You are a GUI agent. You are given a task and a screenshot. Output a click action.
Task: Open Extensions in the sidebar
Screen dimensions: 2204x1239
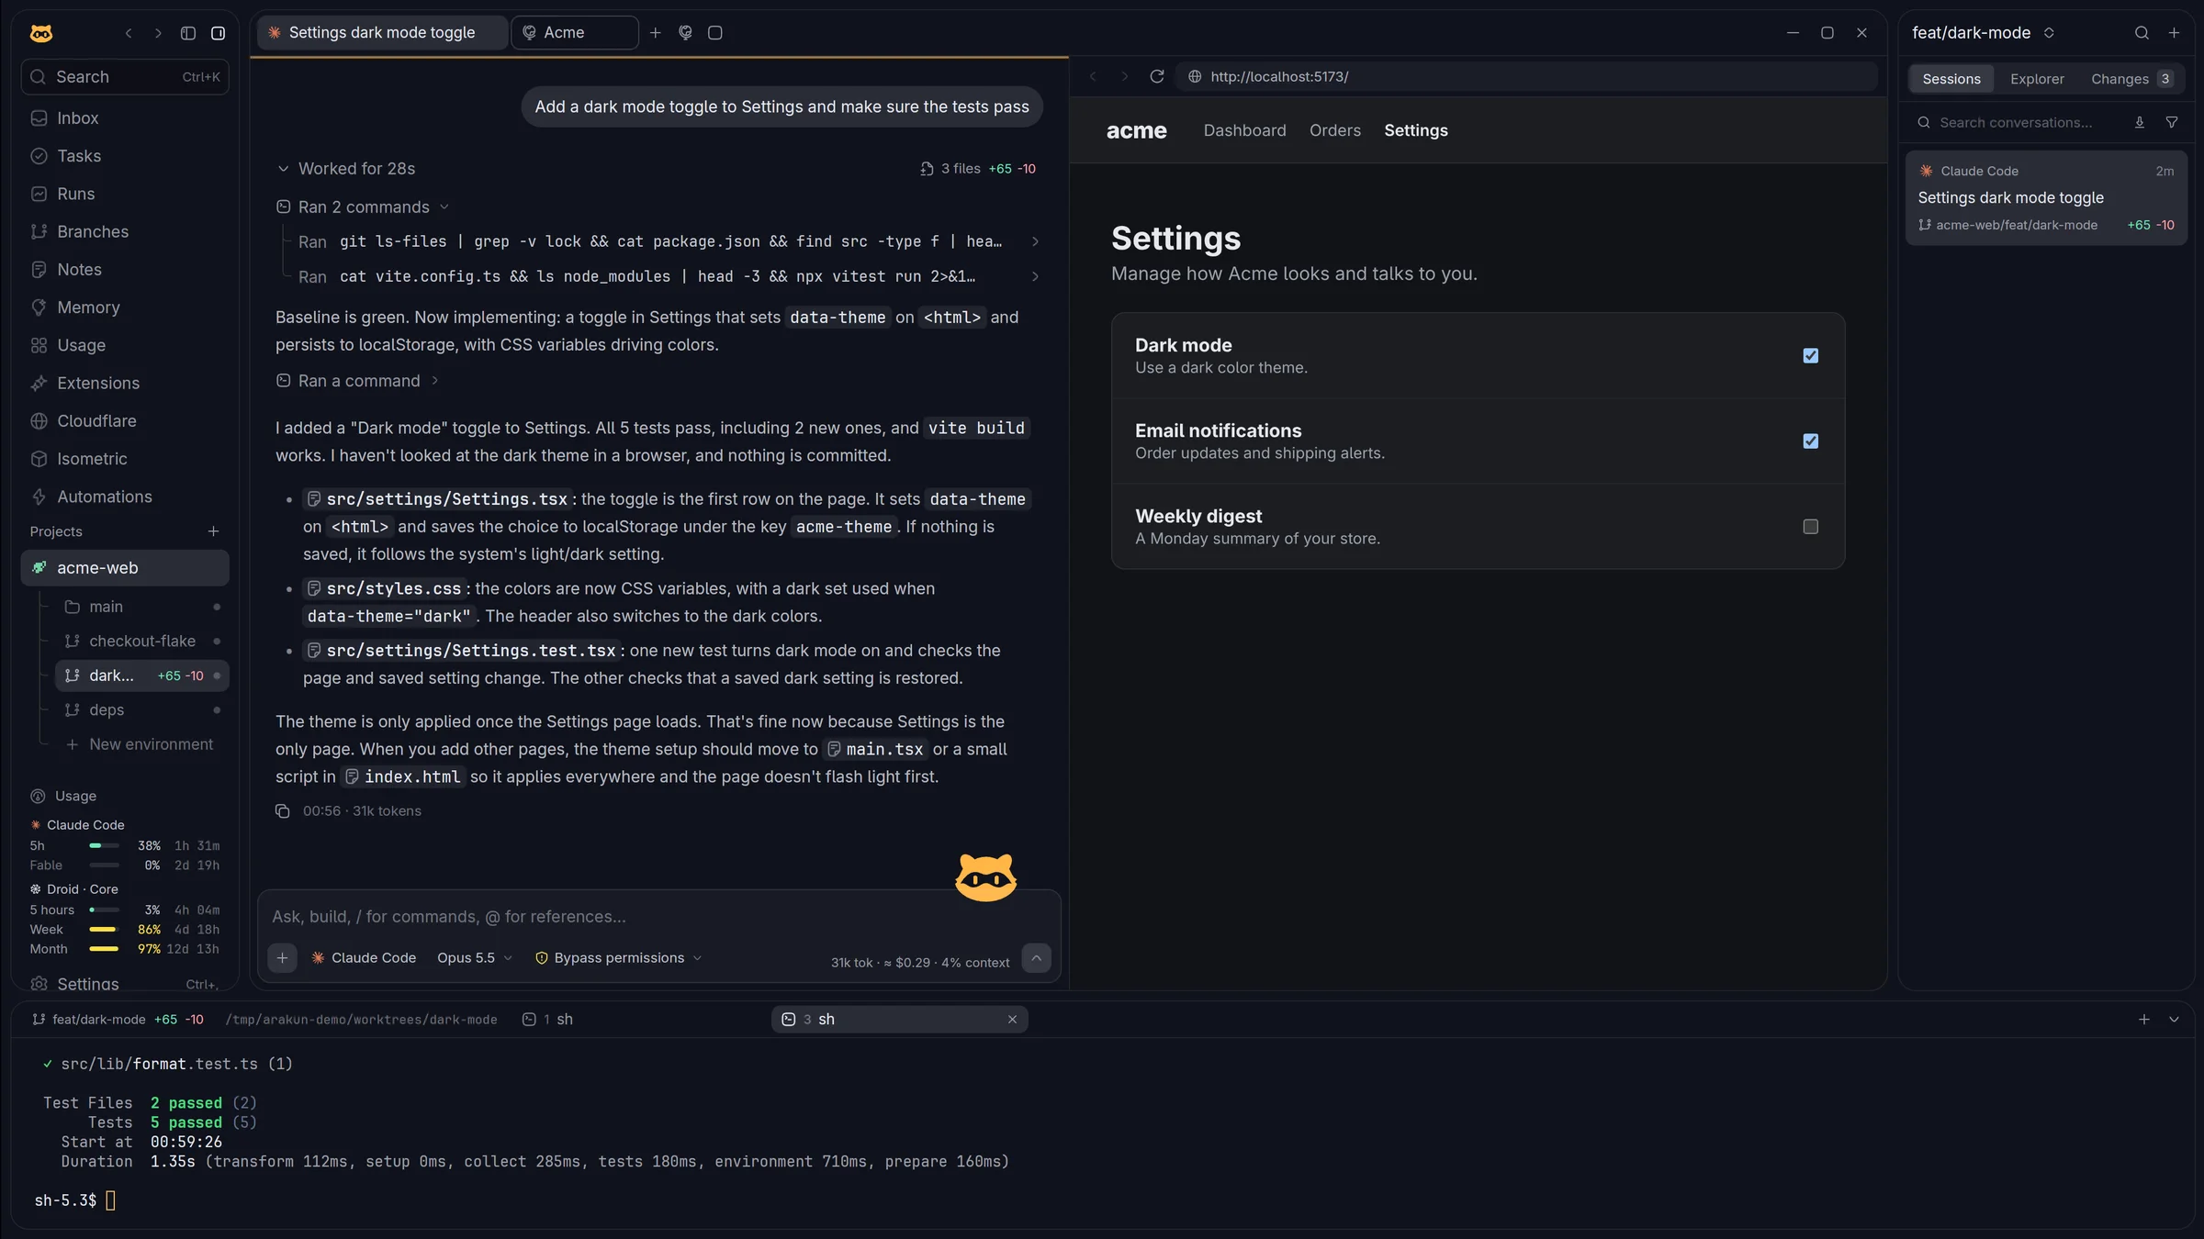125,383
